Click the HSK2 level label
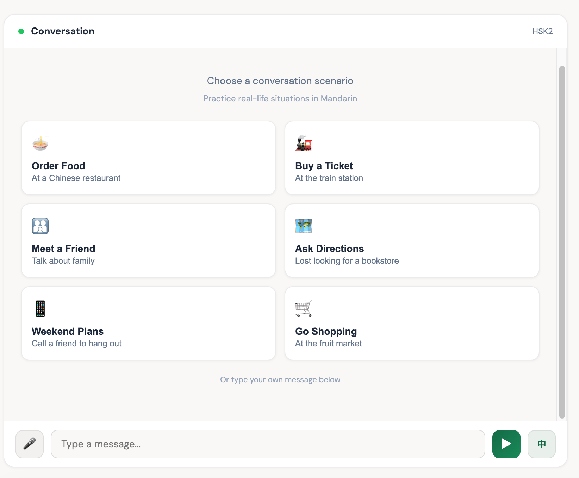This screenshot has width=579, height=478. [x=542, y=31]
